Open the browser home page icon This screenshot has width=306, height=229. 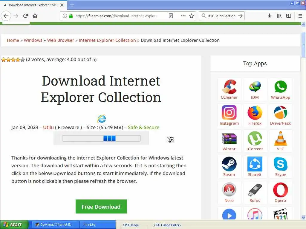[x=35, y=16]
